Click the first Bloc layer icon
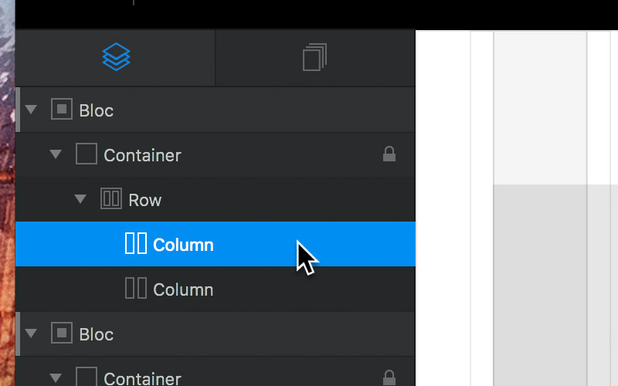The height and width of the screenshot is (386, 618). click(62, 109)
